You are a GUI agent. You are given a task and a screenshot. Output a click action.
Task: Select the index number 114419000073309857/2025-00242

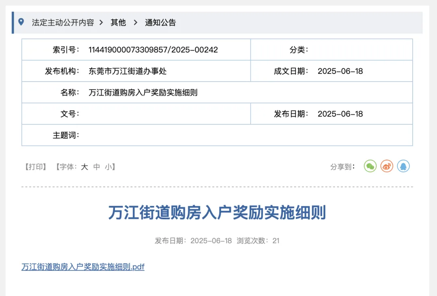click(x=153, y=50)
